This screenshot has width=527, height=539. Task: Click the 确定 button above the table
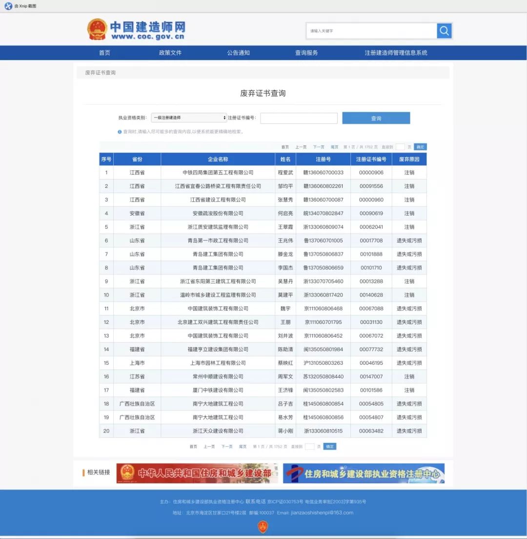[x=420, y=147]
